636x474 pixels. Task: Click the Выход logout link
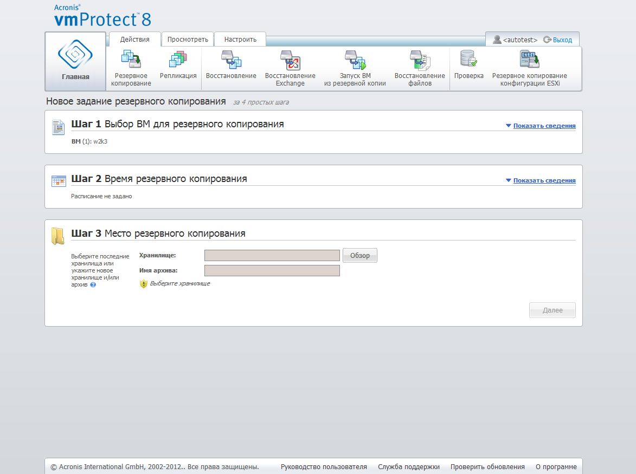tap(562, 40)
